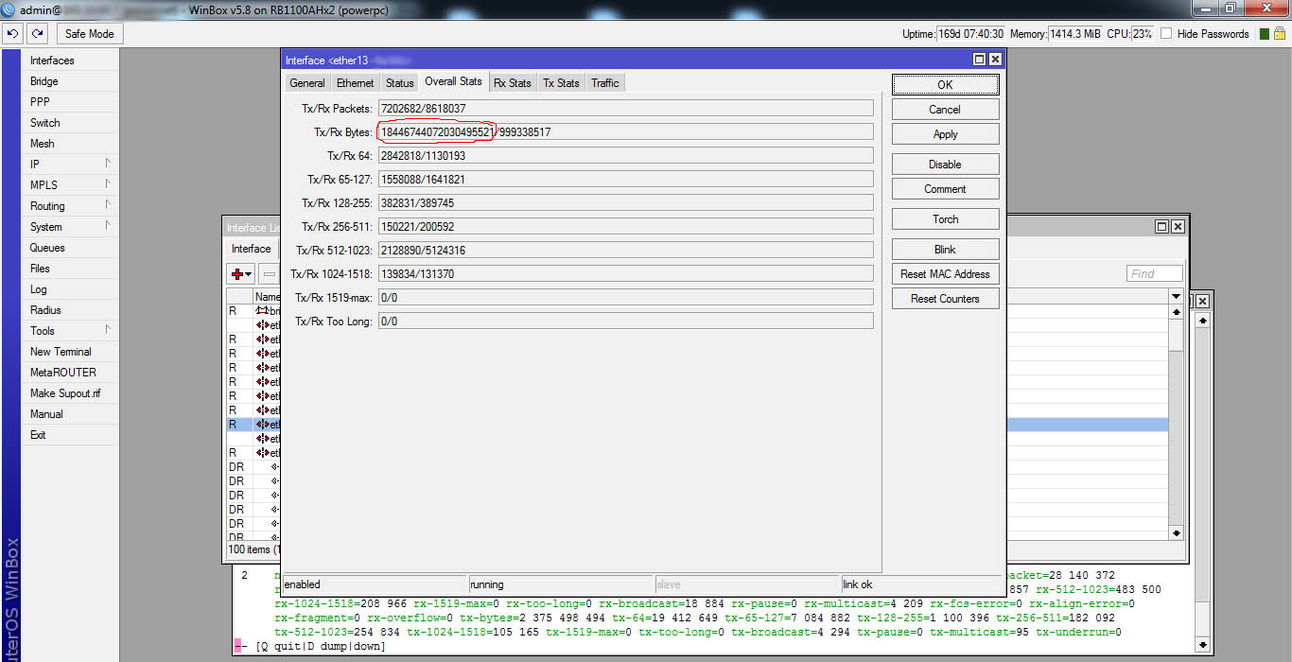Viewport: 1292px width, 662px height.
Task: Click the bridge interface icon in first list row
Action: pos(263,310)
